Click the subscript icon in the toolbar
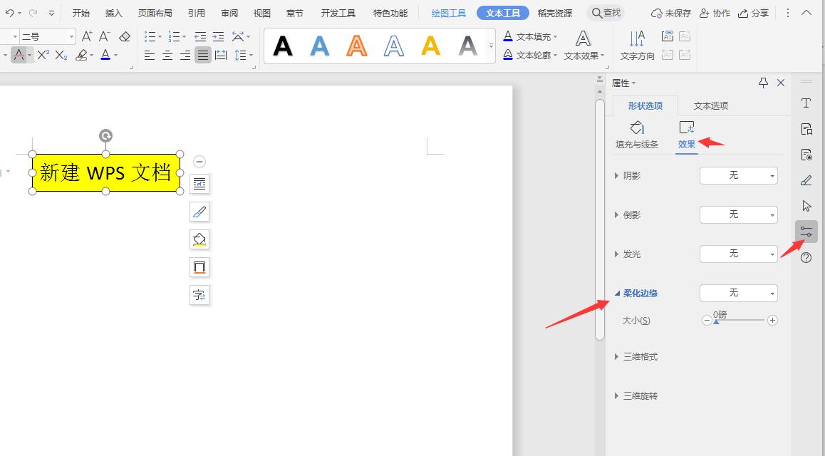This screenshot has width=825, height=456. (62, 56)
